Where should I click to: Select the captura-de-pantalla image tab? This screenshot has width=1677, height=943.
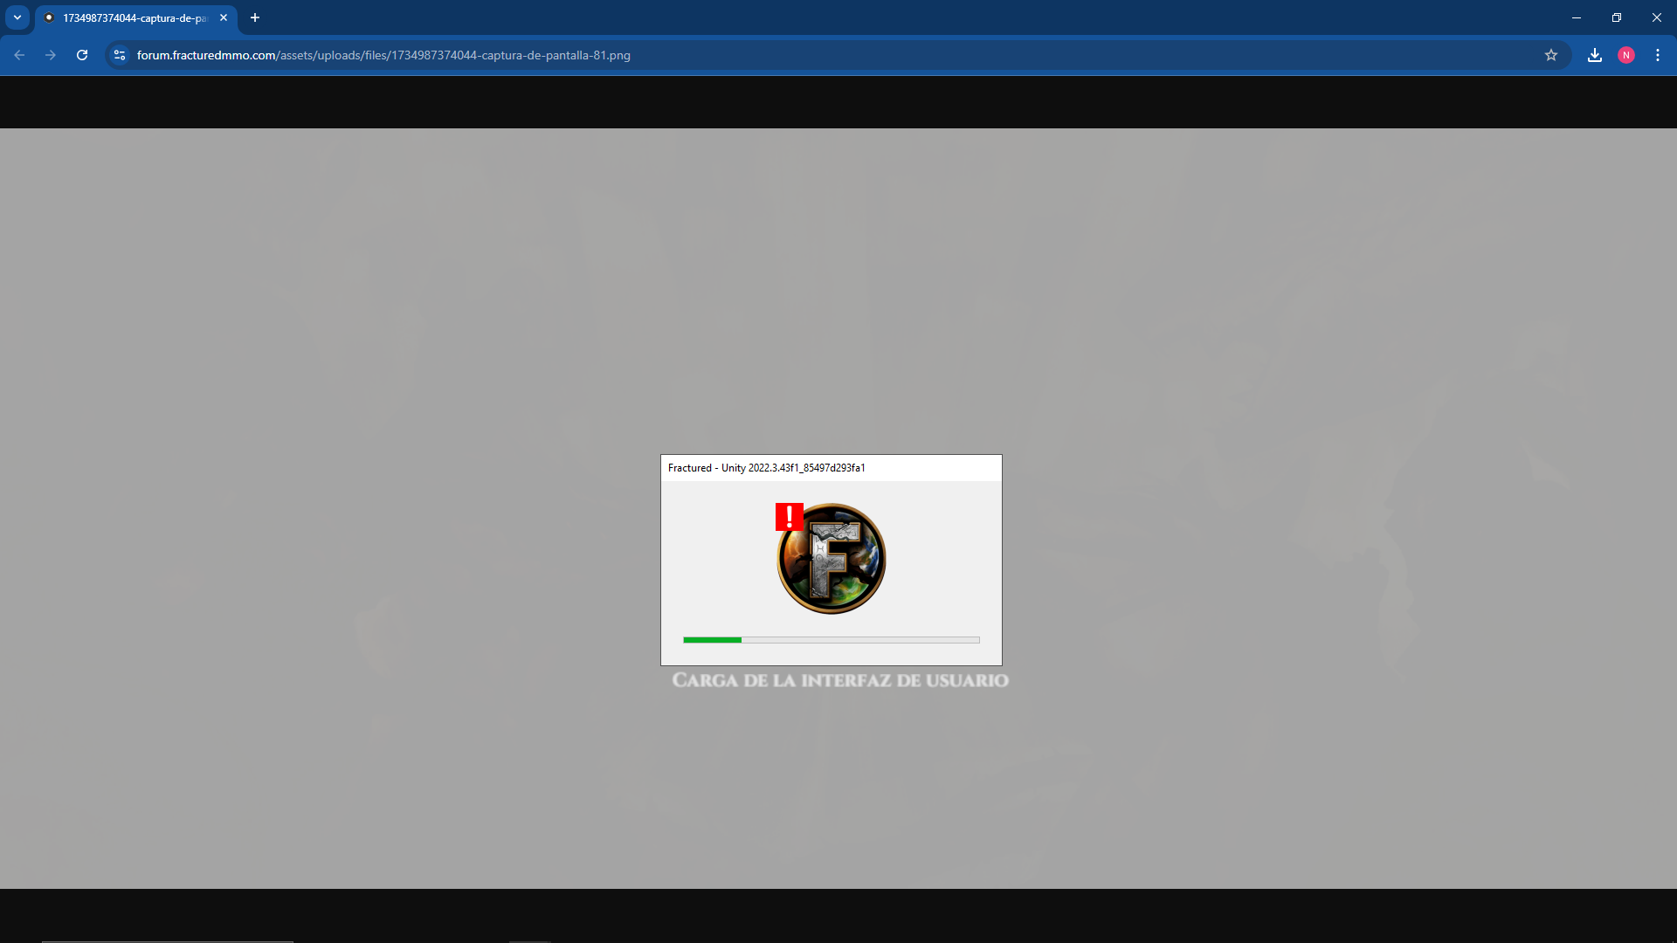(x=135, y=17)
